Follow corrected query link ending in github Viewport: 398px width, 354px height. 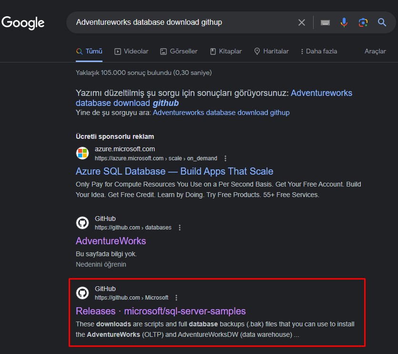pyautogui.click(x=214, y=98)
